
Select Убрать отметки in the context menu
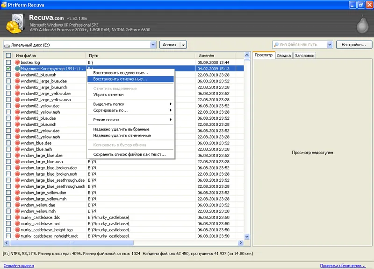click(130, 95)
